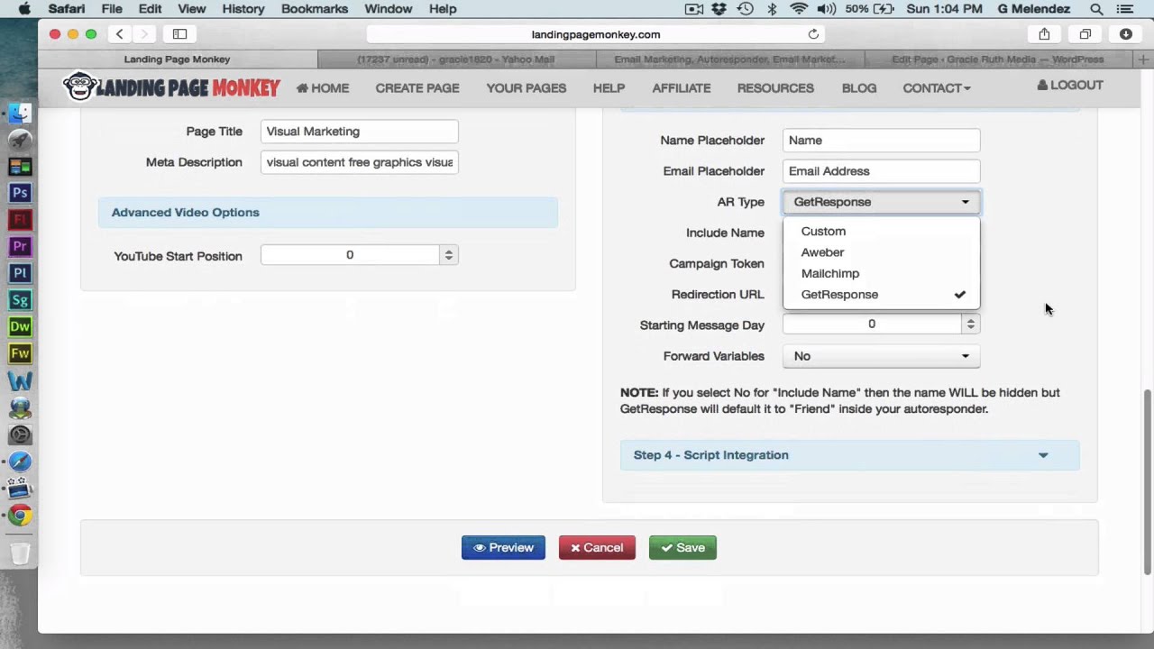
Task: Open RESOURCES navigation link
Action: [x=775, y=88]
